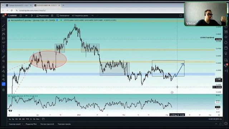Toggle magnet mode in left toolbar
This screenshot has width=229, height=129.
4,67
